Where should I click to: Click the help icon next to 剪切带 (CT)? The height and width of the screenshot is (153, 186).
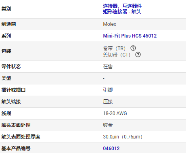click(x=138, y=54)
